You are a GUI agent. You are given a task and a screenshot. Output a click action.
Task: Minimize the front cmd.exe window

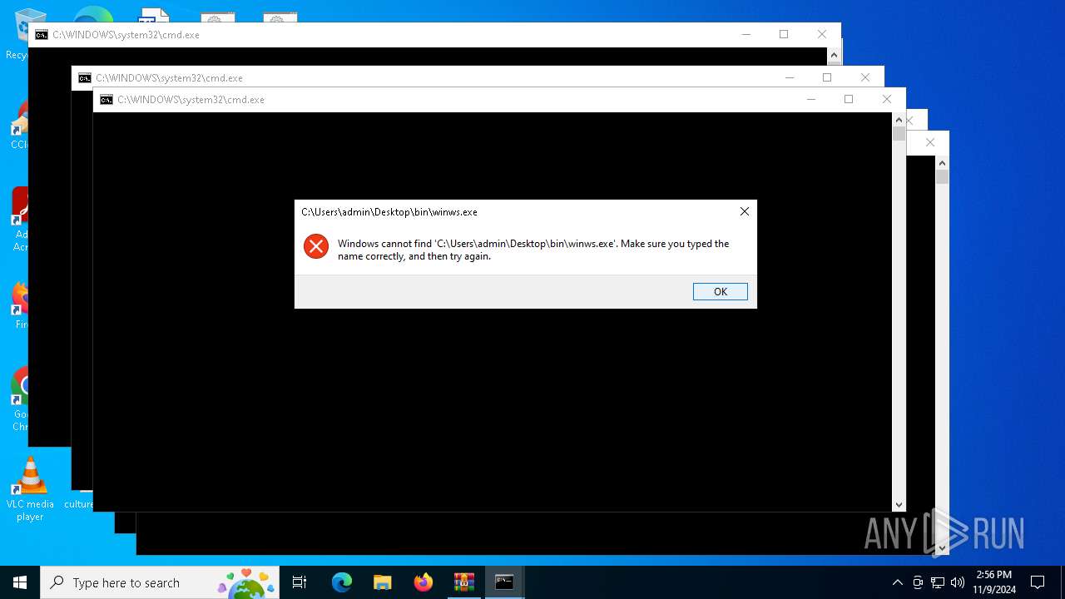[x=810, y=99]
